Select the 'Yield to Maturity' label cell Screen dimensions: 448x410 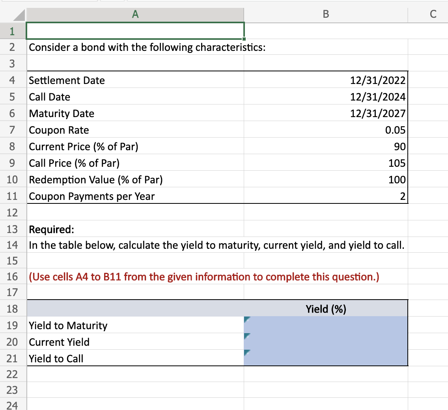click(x=135, y=325)
